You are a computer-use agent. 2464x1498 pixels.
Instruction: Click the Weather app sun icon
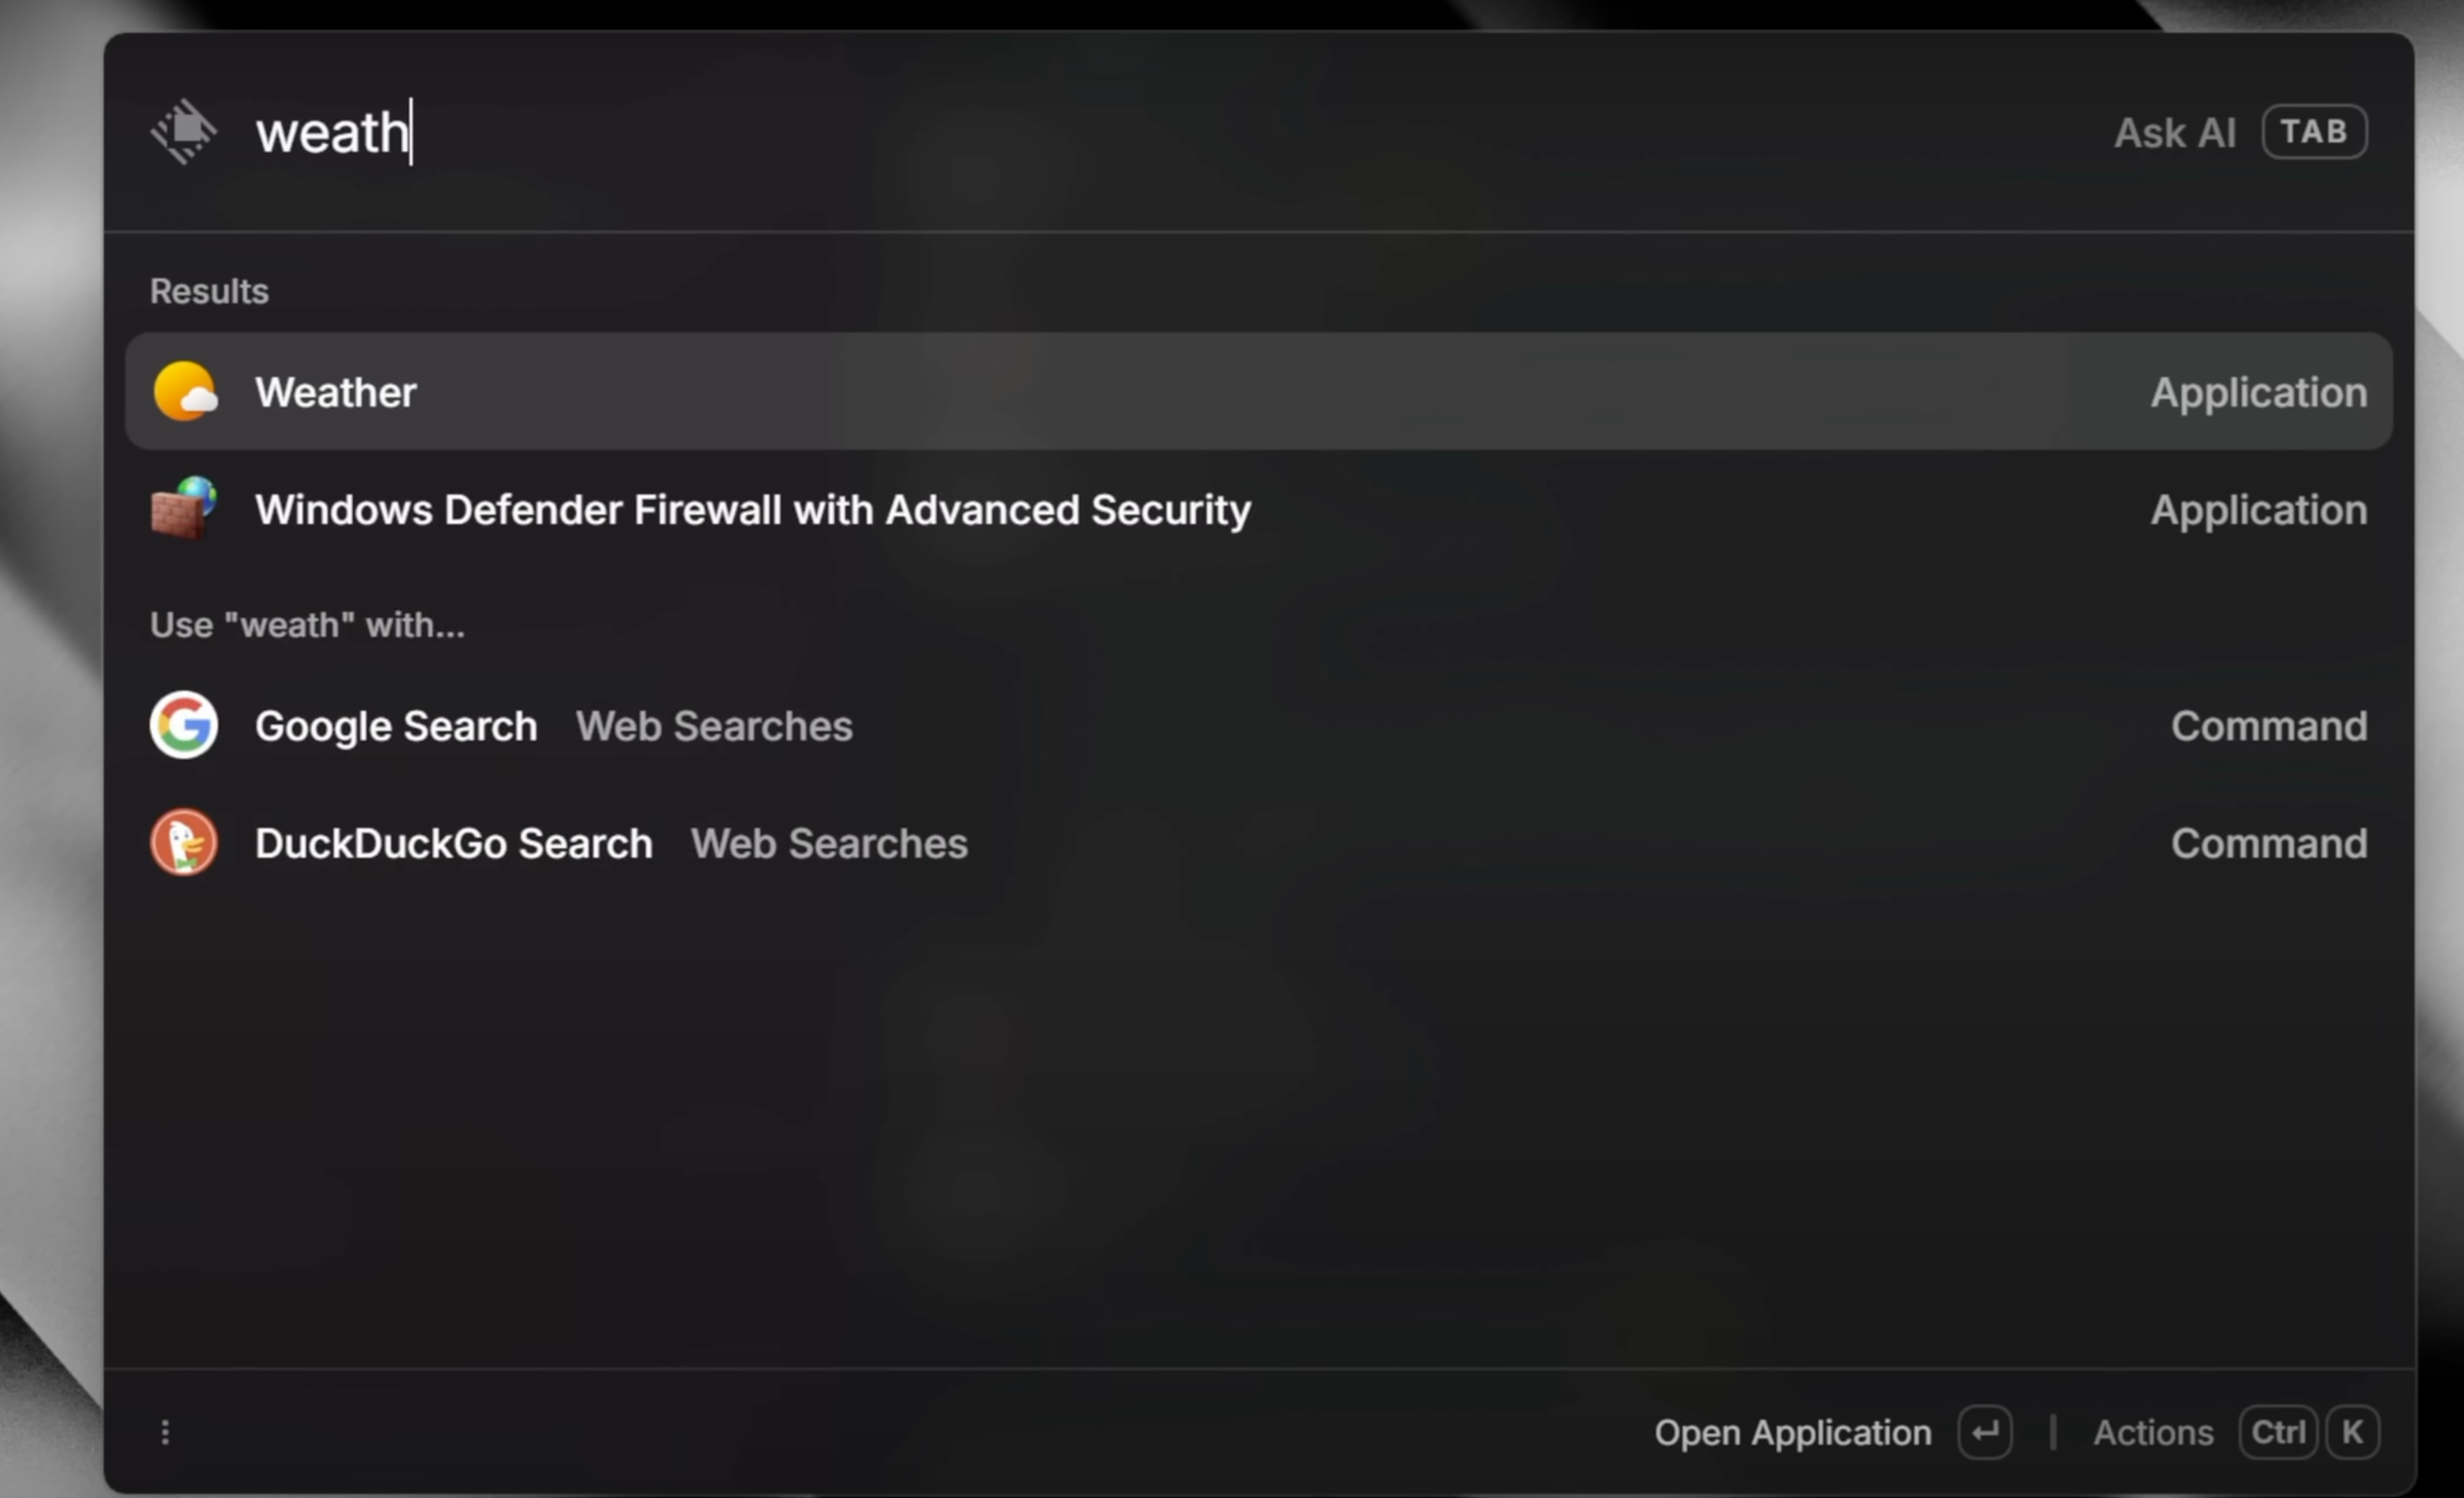tap(185, 391)
